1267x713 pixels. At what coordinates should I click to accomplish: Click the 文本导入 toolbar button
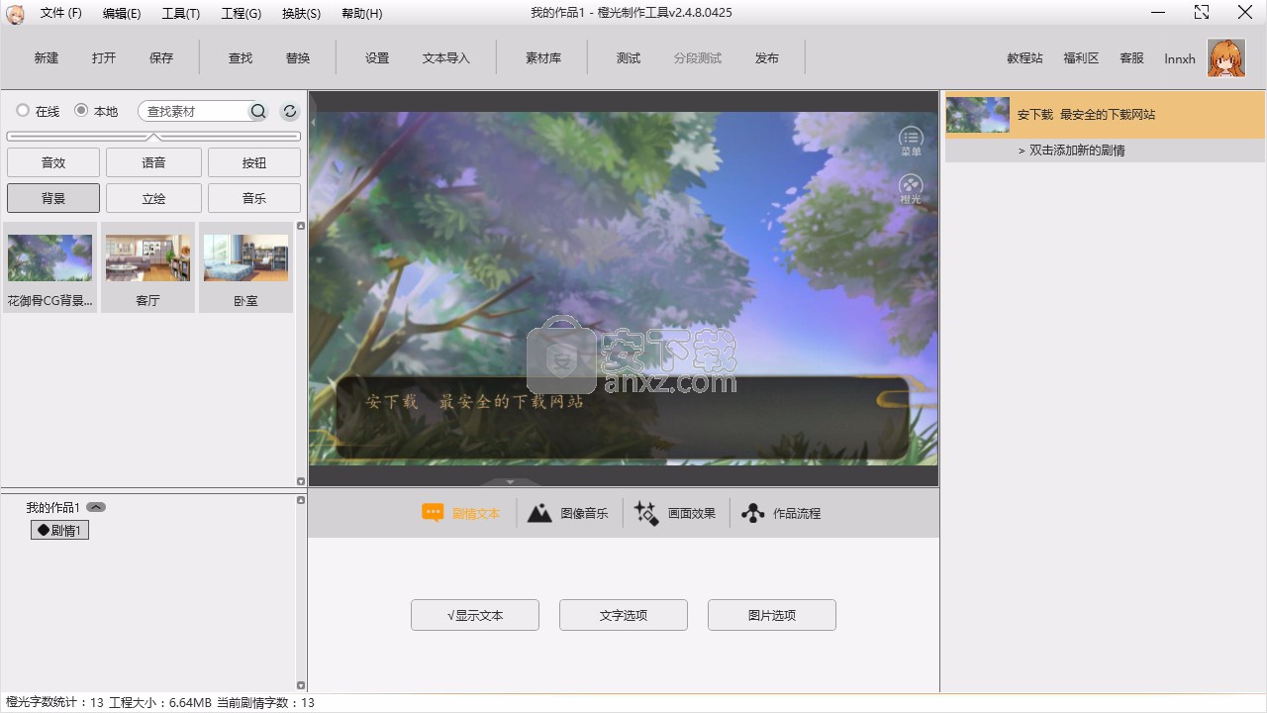pos(446,58)
